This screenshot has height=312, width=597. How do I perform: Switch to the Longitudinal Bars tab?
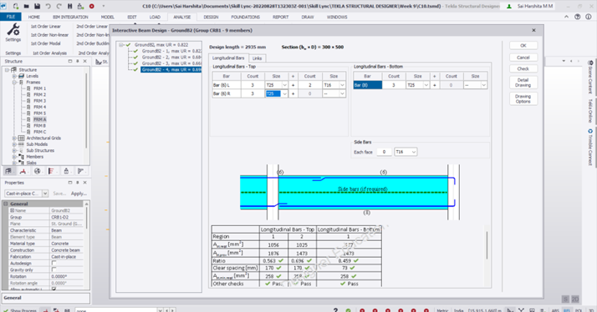tap(228, 58)
